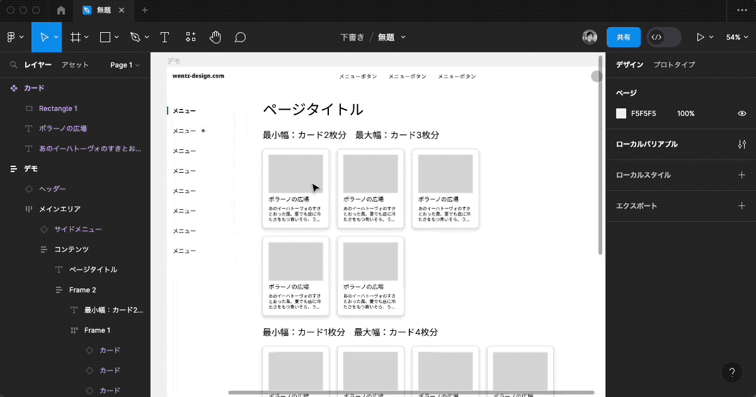Click the blue 共有 share button
The image size is (756, 397).
[623, 37]
